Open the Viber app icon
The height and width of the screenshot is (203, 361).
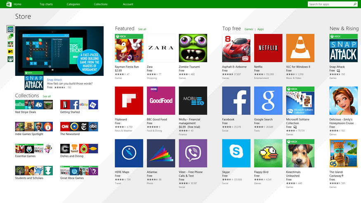[x=193, y=153]
